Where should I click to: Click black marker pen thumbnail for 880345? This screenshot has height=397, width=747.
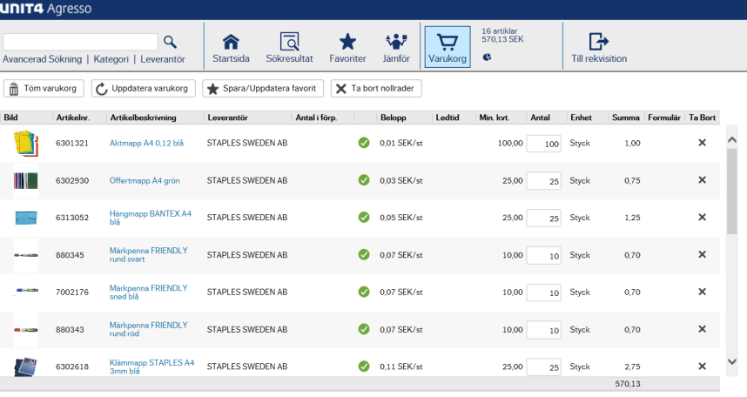[x=26, y=255]
